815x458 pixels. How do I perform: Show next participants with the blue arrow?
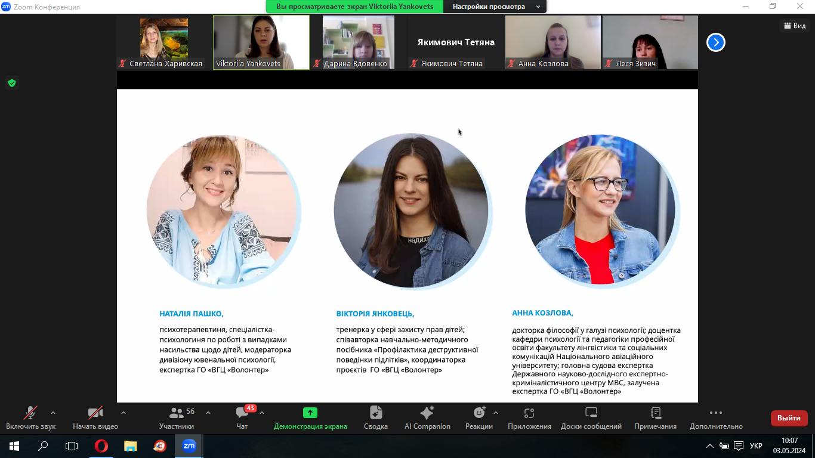tap(716, 42)
